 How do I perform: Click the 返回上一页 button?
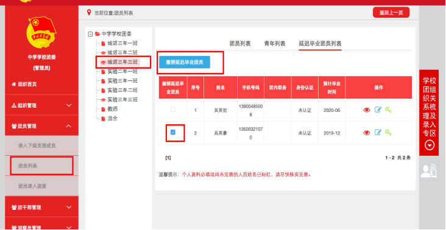[x=391, y=13]
